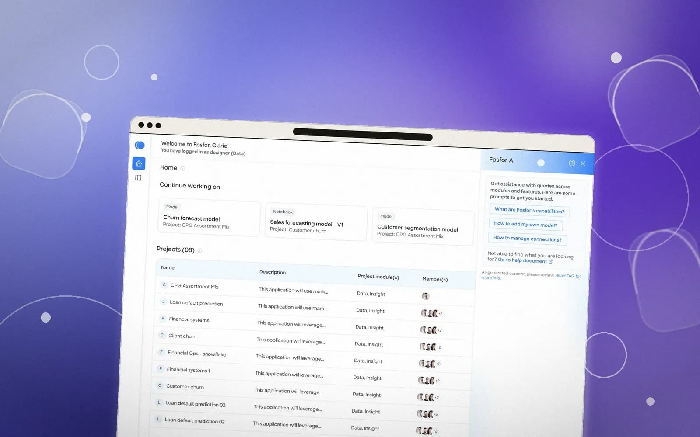Go to Home via the sidebar house icon
Image resolution: width=700 pixels, height=437 pixels.
click(x=139, y=163)
